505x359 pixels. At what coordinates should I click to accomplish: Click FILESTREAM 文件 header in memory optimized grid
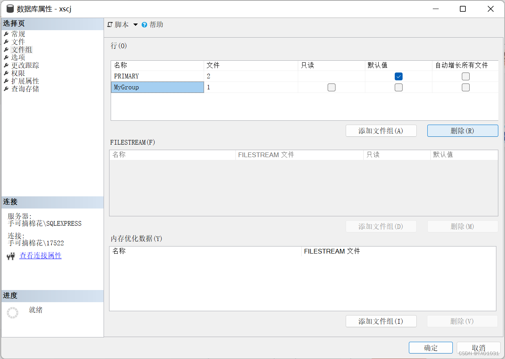click(398, 251)
